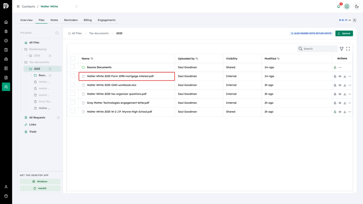Go to Tax documents breadcrumb
The image size is (363, 204).
pyautogui.click(x=99, y=33)
